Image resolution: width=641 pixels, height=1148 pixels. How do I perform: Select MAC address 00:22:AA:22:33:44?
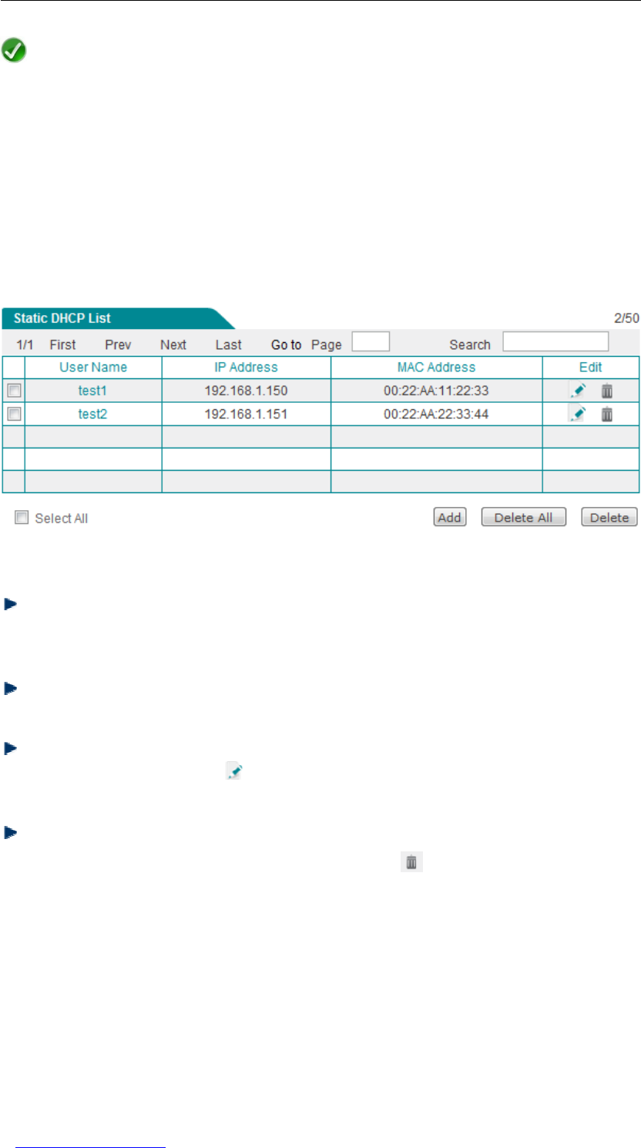click(436, 415)
